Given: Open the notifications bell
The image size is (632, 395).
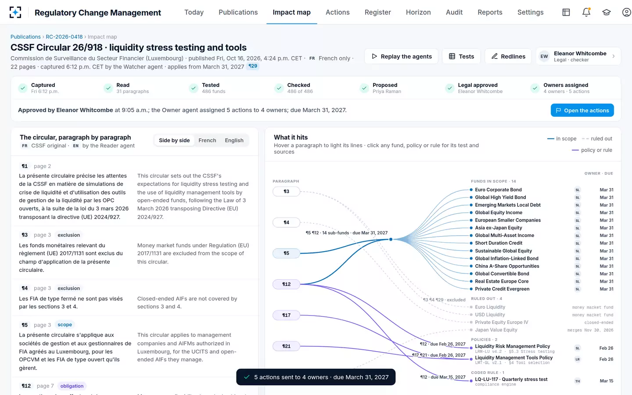Looking at the screenshot, I should [x=586, y=12].
